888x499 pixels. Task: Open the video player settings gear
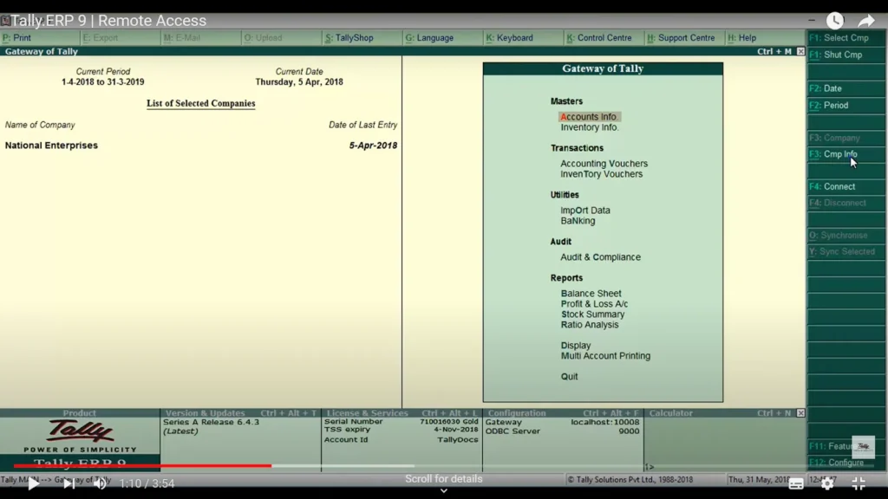tap(827, 483)
